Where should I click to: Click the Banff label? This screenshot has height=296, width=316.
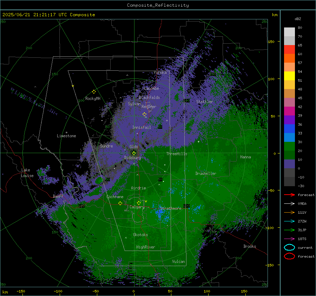coord(58,196)
